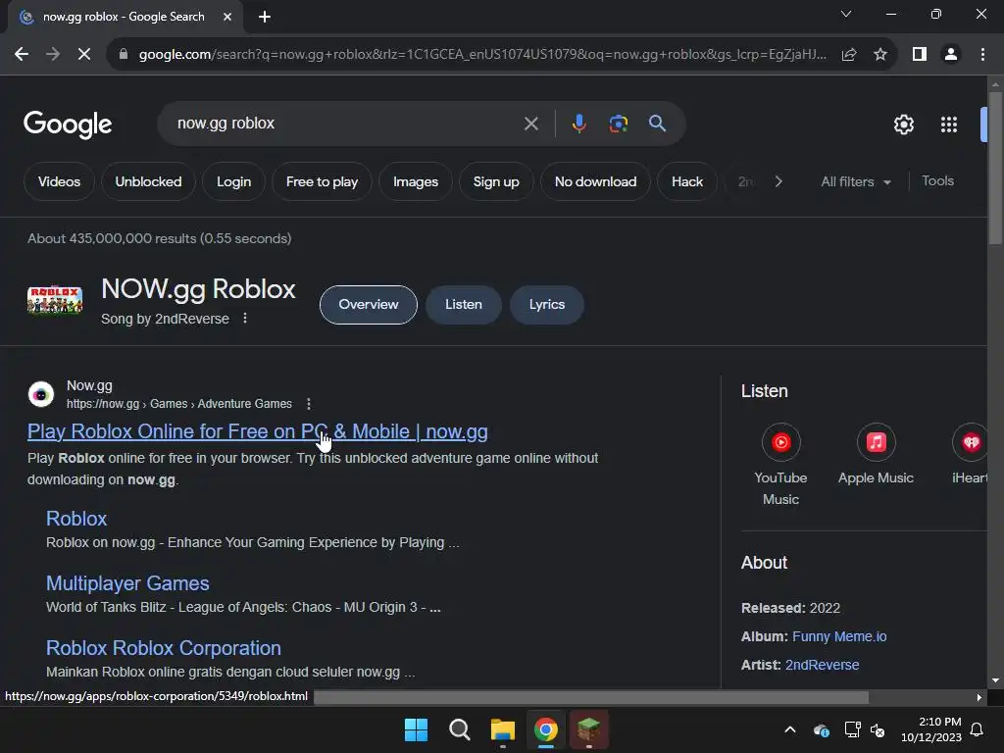Select the Hack filter chip
The width and height of the screenshot is (1004, 753).
(687, 181)
